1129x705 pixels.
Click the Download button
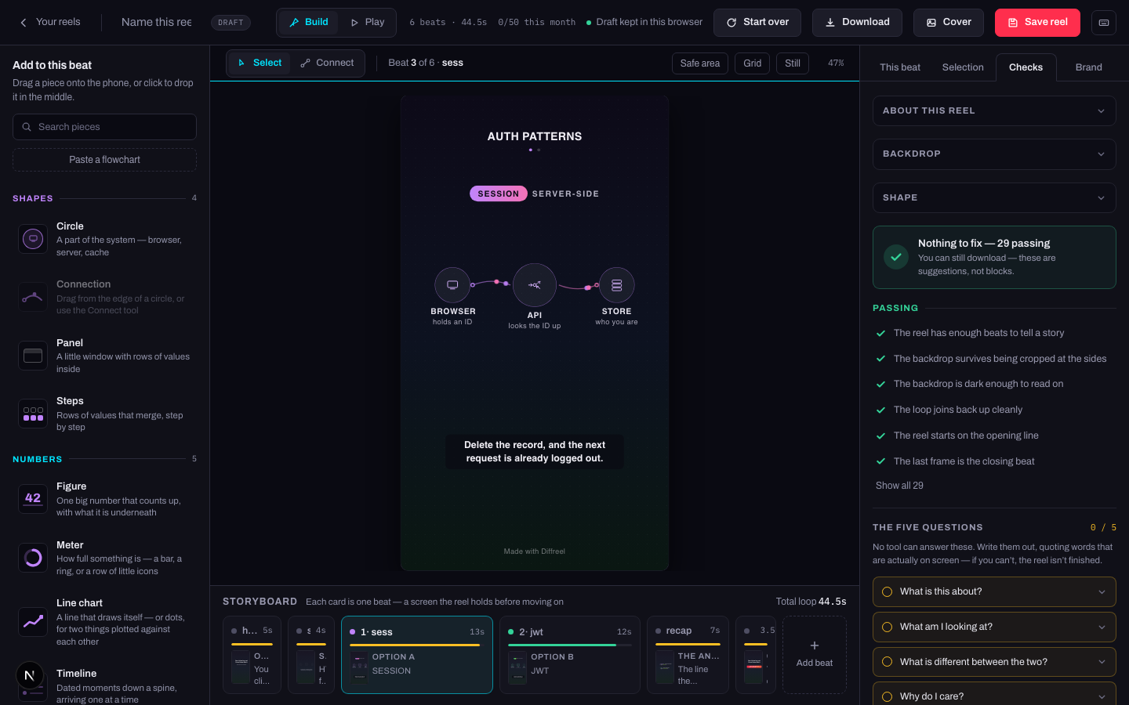[857, 23]
